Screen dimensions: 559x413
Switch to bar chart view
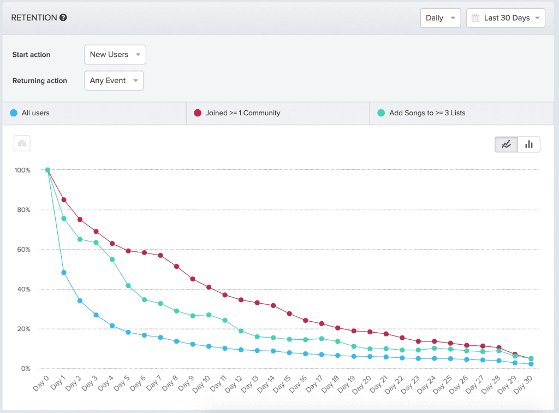[528, 144]
